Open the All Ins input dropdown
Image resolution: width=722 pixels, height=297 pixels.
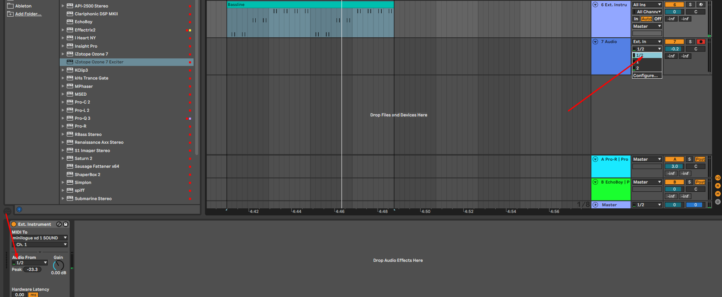point(647,5)
